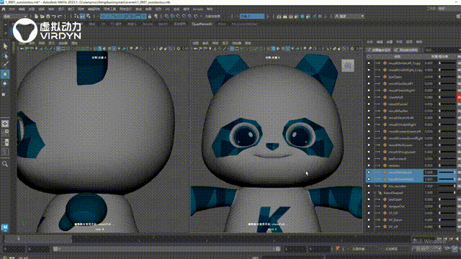Click Save Scene icon on status line
Image resolution: width=461 pixels, height=259 pixels.
48,17
